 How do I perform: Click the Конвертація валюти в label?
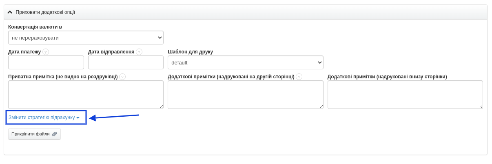point(35,27)
